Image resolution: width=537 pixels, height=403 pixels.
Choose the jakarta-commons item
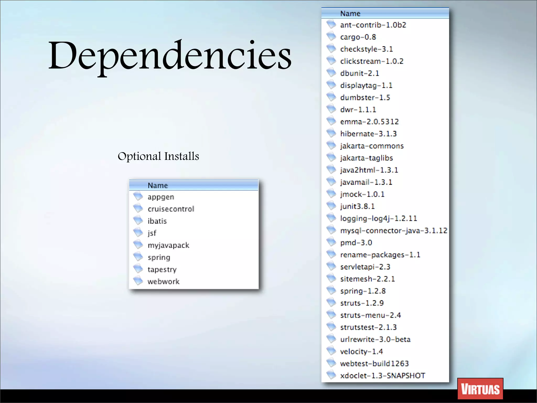[x=372, y=146]
